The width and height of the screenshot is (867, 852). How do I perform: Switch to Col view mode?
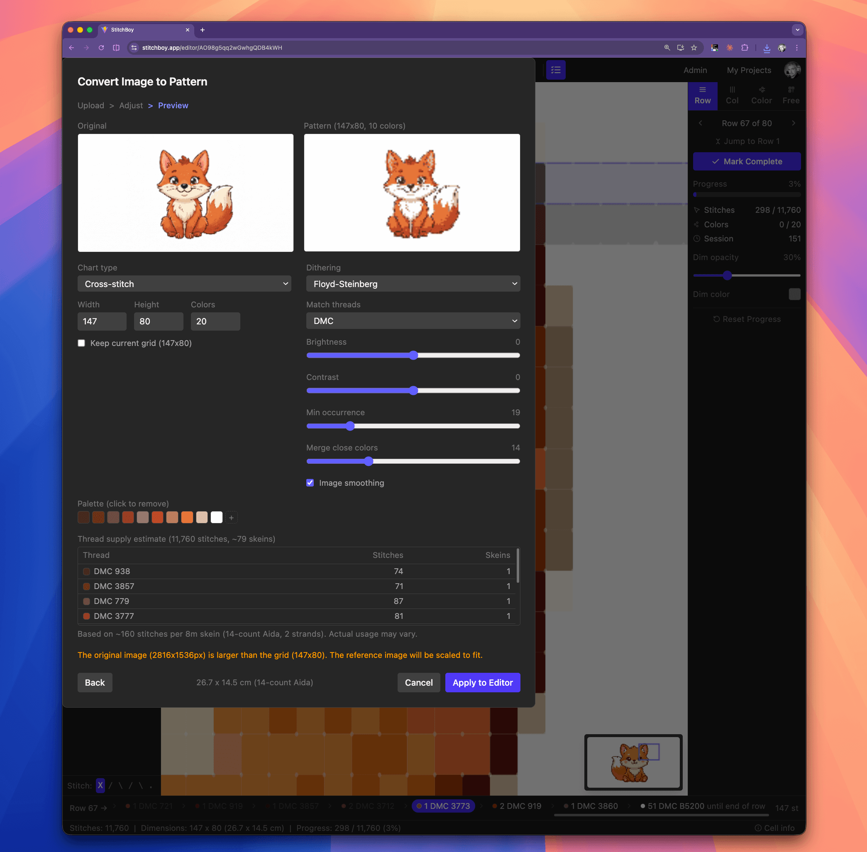pos(732,95)
